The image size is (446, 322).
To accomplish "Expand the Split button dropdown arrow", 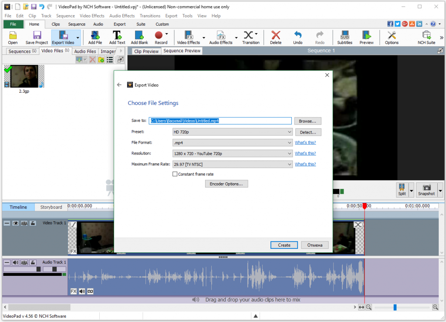I will [411, 190].
